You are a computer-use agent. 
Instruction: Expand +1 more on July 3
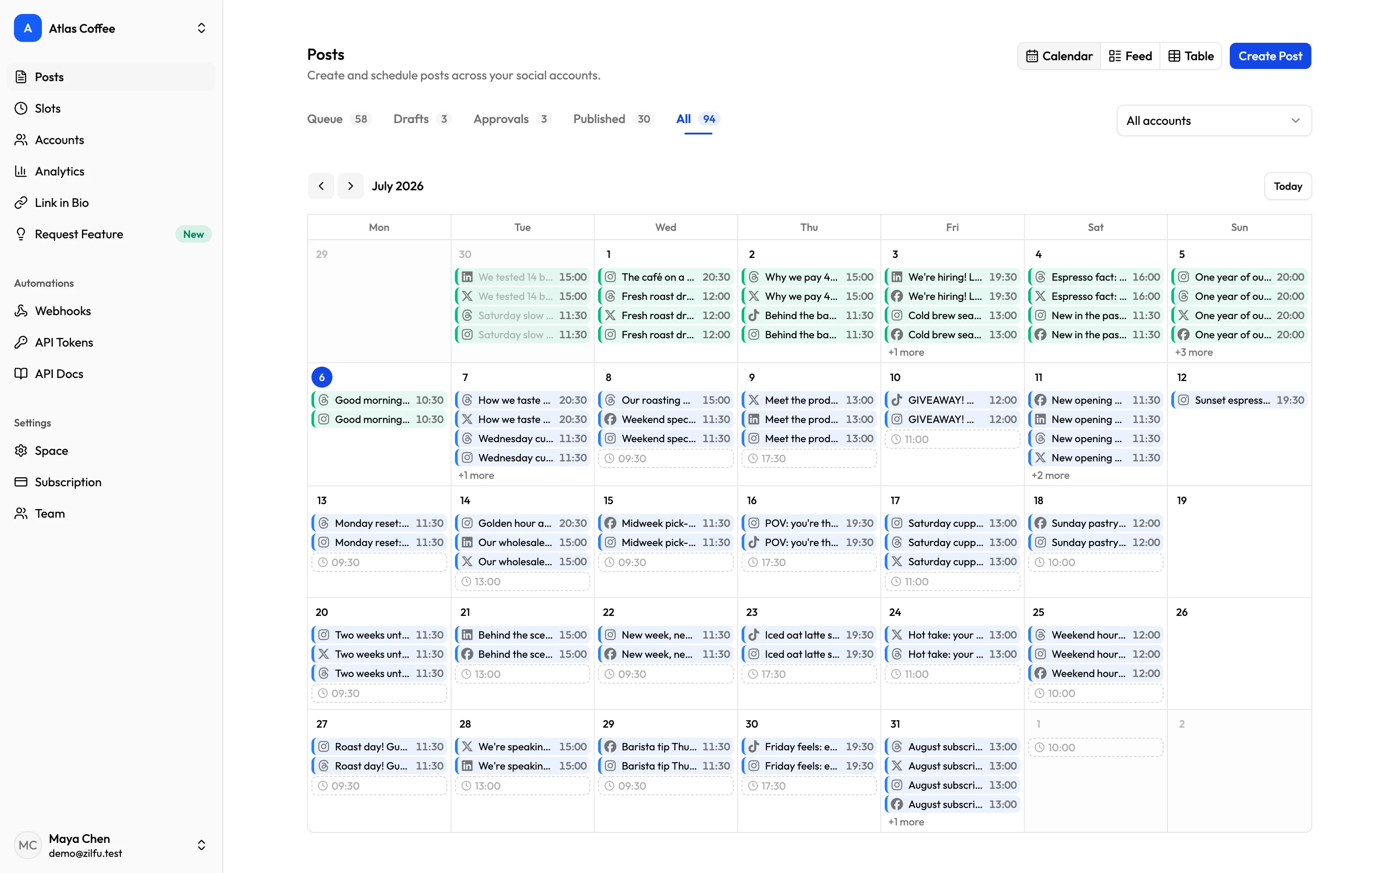(906, 352)
